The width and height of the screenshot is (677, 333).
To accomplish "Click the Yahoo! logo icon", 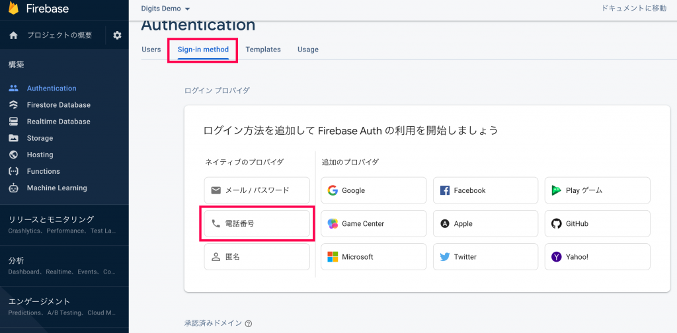I will (x=557, y=257).
